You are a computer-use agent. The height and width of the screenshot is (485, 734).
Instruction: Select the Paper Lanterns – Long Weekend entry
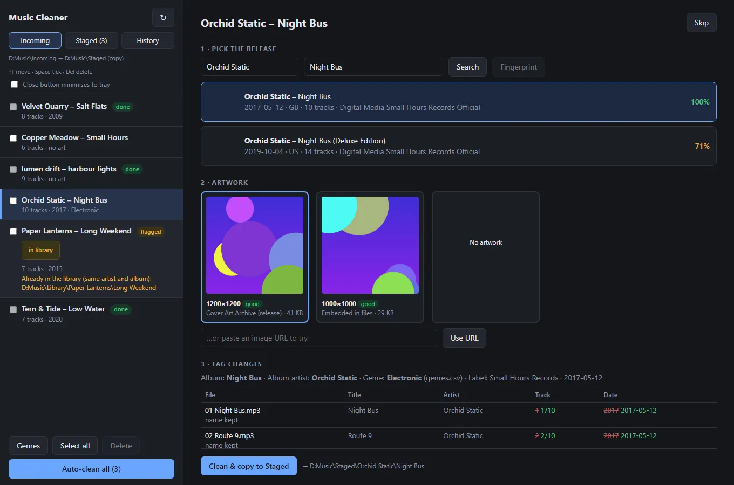(x=92, y=259)
